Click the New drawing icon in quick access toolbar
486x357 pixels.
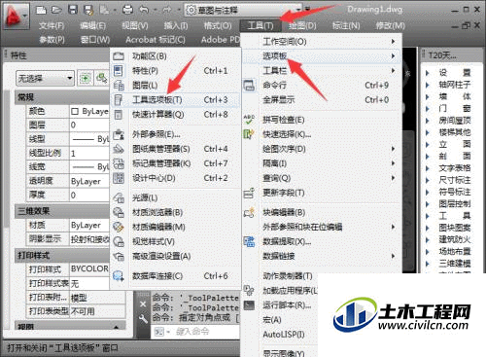pos(41,11)
